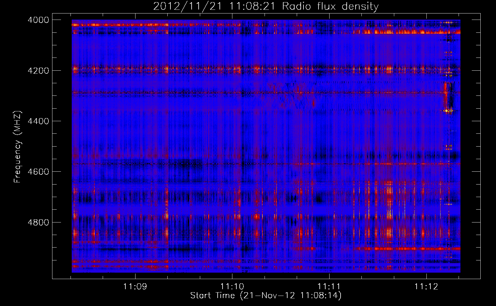Click the 4000 frequency tick label
The width and height of the screenshot is (496, 306).
(38, 20)
